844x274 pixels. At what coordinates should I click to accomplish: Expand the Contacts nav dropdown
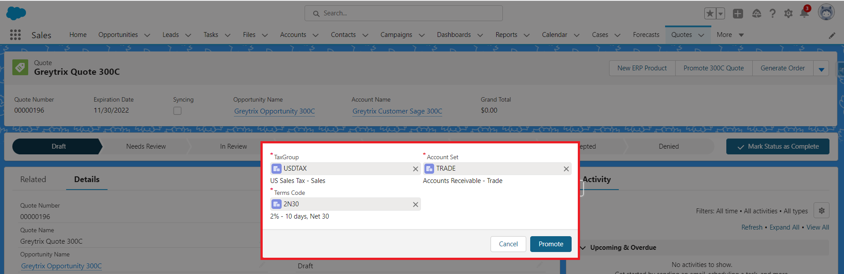365,35
